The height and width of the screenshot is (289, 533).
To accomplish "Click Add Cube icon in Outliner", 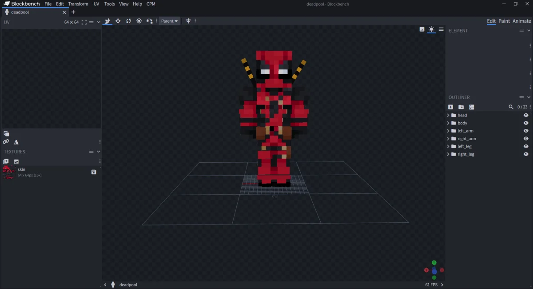I will click(450, 107).
